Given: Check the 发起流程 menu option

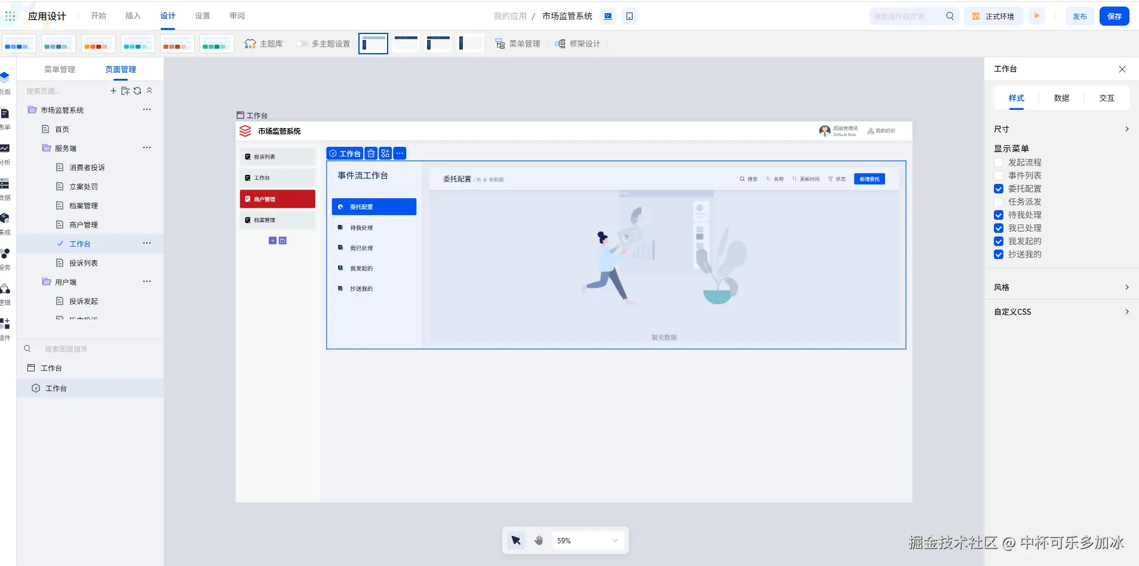Looking at the screenshot, I should pos(999,162).
